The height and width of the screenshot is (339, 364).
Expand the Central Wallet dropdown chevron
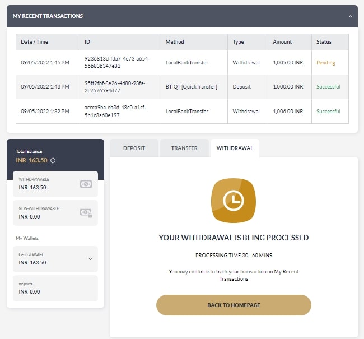[x=90, y=259]
